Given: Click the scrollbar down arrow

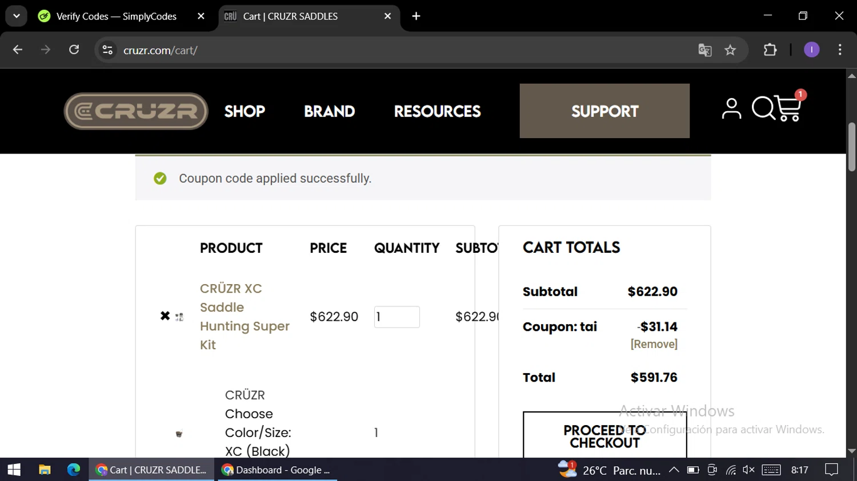Looking at the screenshot, I should [851, 451].
